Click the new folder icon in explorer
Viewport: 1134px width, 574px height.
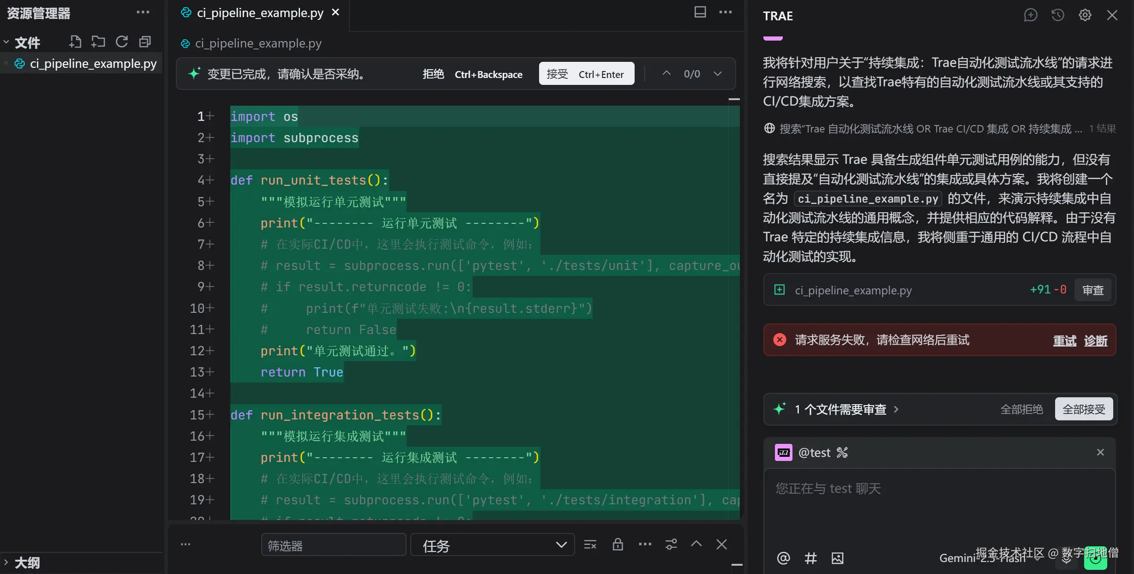coord(98,42)
